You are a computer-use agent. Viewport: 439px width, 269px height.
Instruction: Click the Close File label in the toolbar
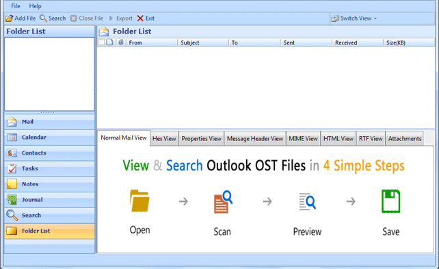(91, 18)
